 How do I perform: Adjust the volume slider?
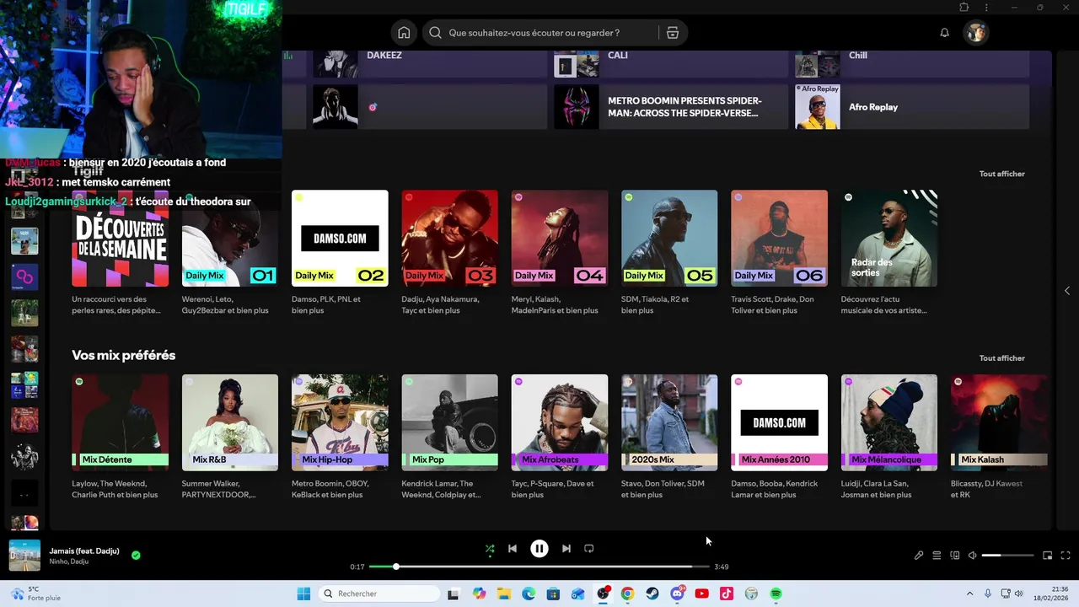tap(1007, 556)
